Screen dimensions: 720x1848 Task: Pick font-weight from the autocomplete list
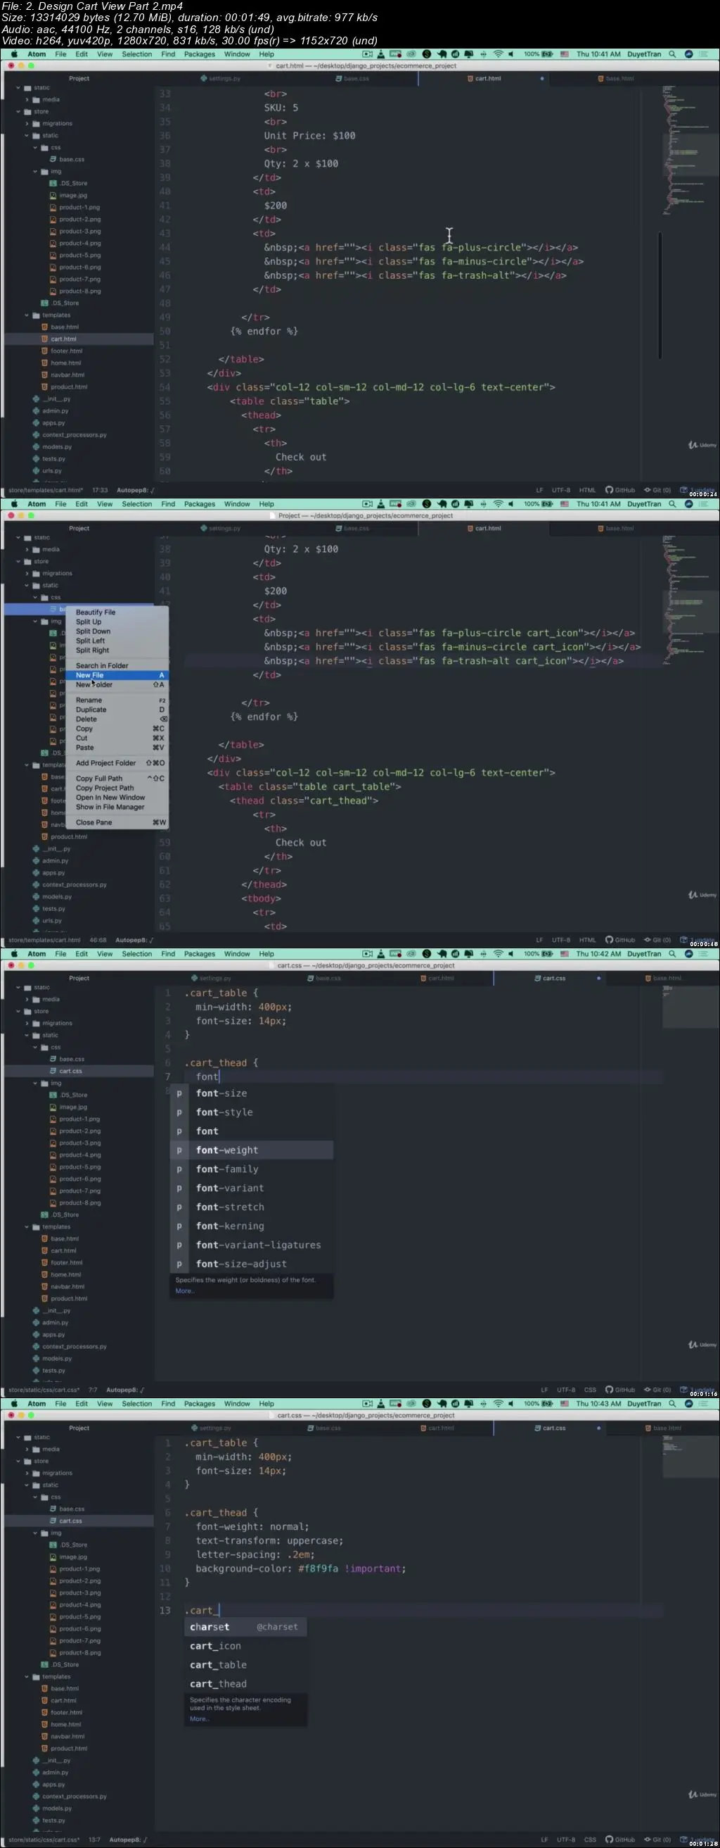252,1150
